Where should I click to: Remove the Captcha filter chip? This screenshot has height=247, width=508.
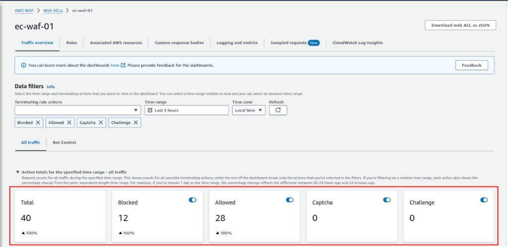[x=101, y=123]
